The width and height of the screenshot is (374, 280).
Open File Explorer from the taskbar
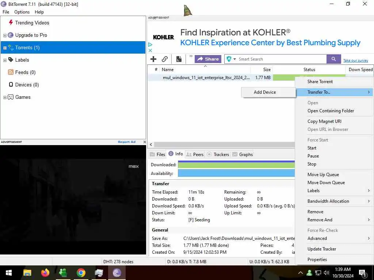[27, 273]
